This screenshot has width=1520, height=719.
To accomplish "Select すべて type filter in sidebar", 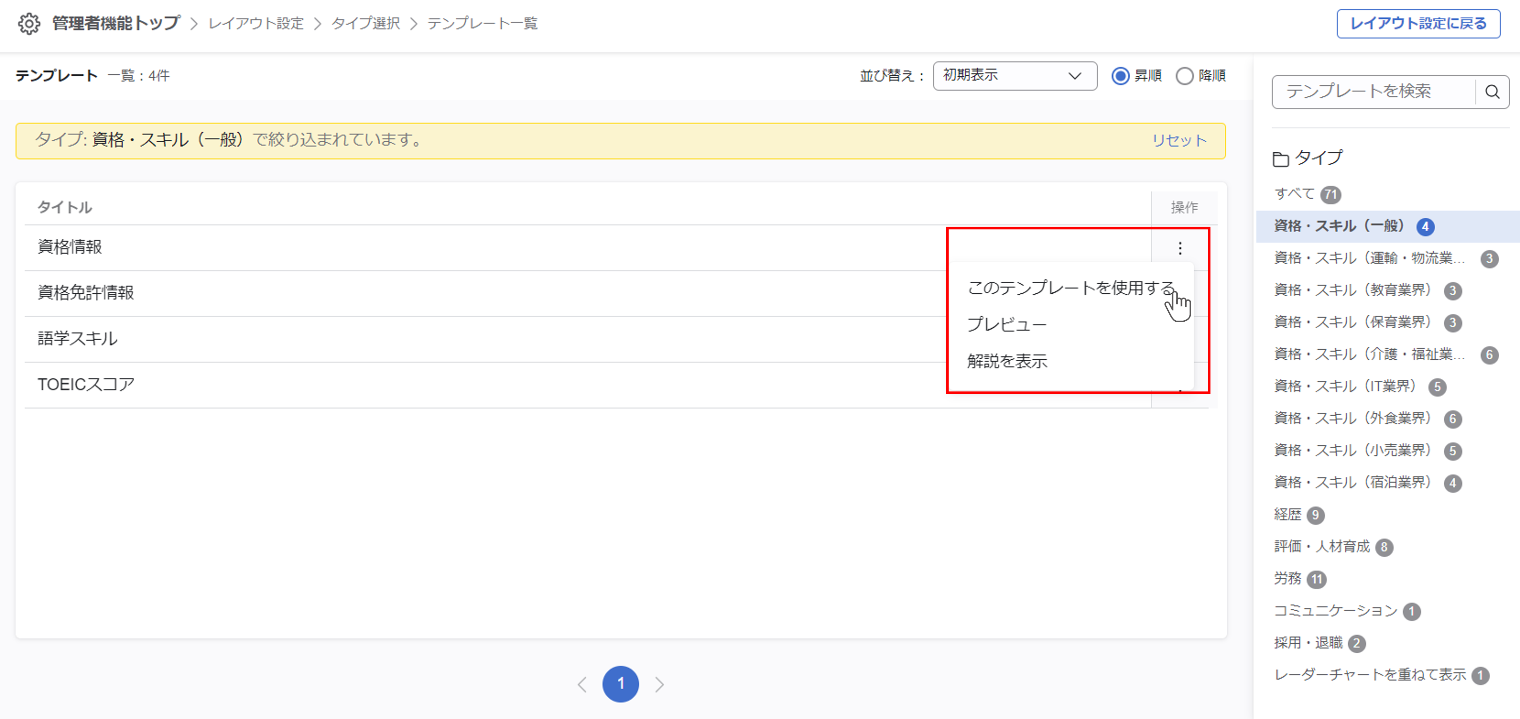I will tap(1295, 193).
